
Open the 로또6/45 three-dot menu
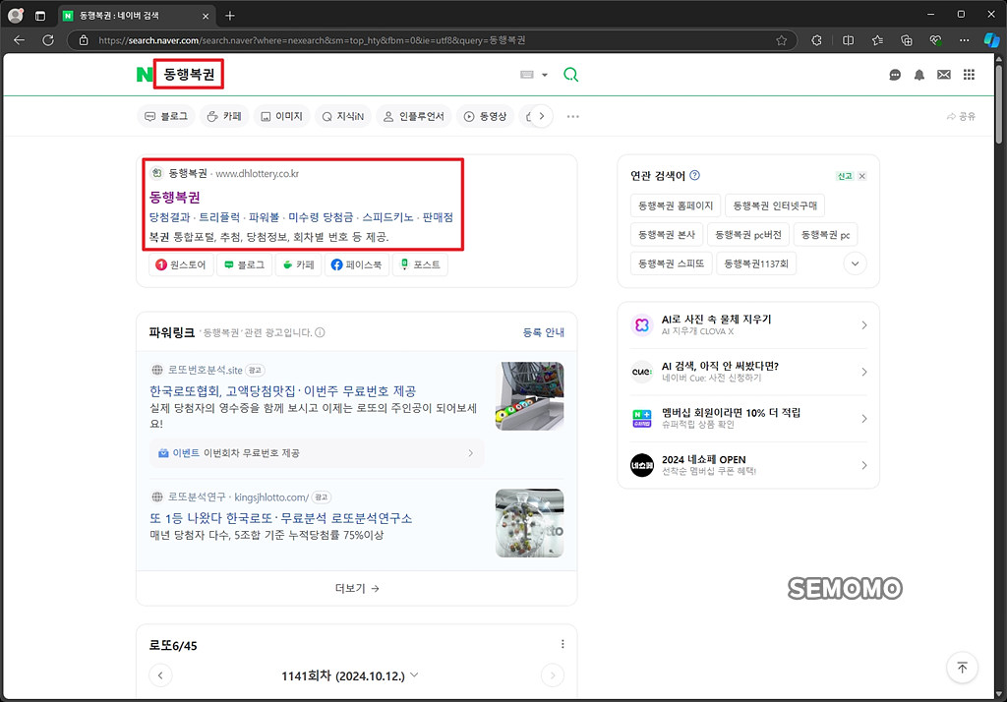tap(563, 644)
